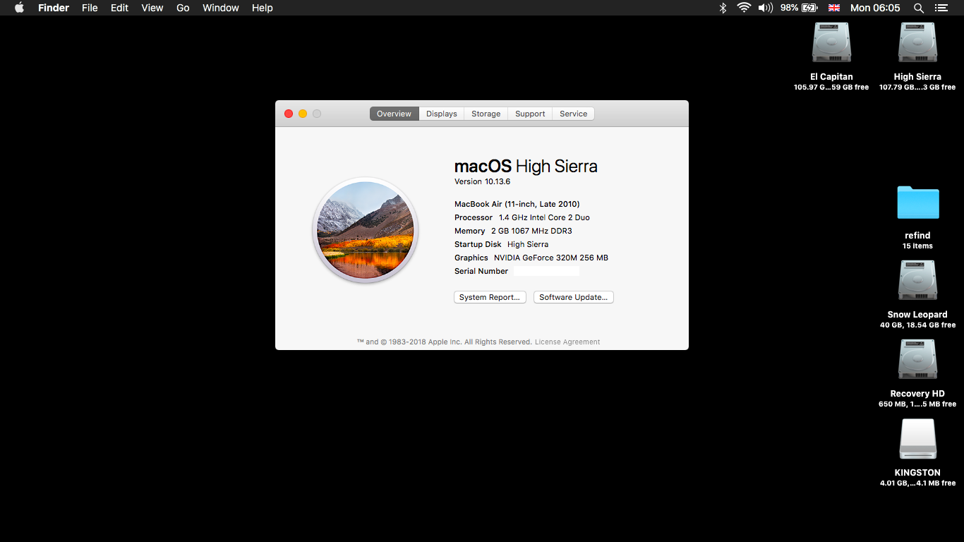Open the License Agreement link
The image size is (964, 542).
point(567,342)
